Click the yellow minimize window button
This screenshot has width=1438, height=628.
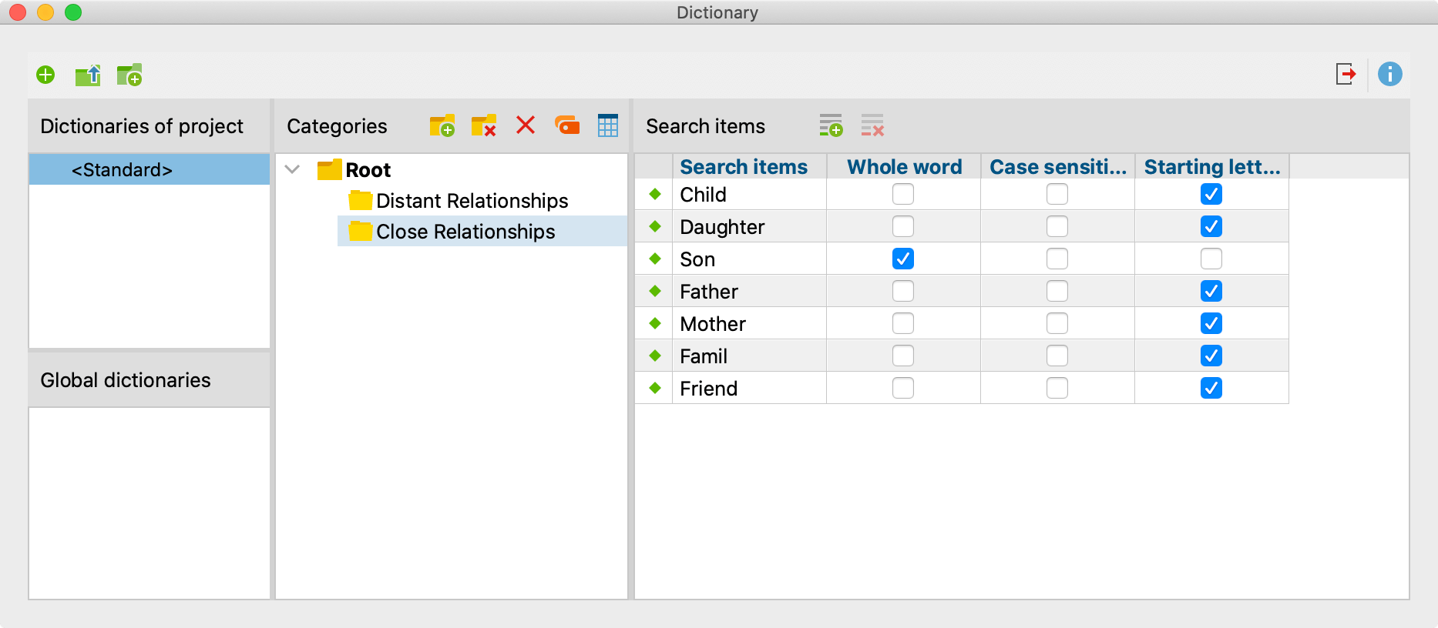[45, 12]
